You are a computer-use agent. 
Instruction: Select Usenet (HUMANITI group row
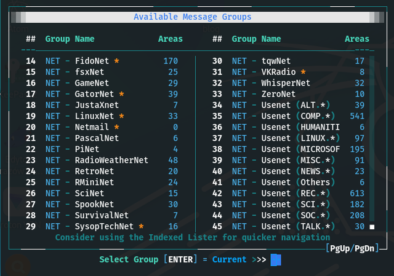coord(289,127)
